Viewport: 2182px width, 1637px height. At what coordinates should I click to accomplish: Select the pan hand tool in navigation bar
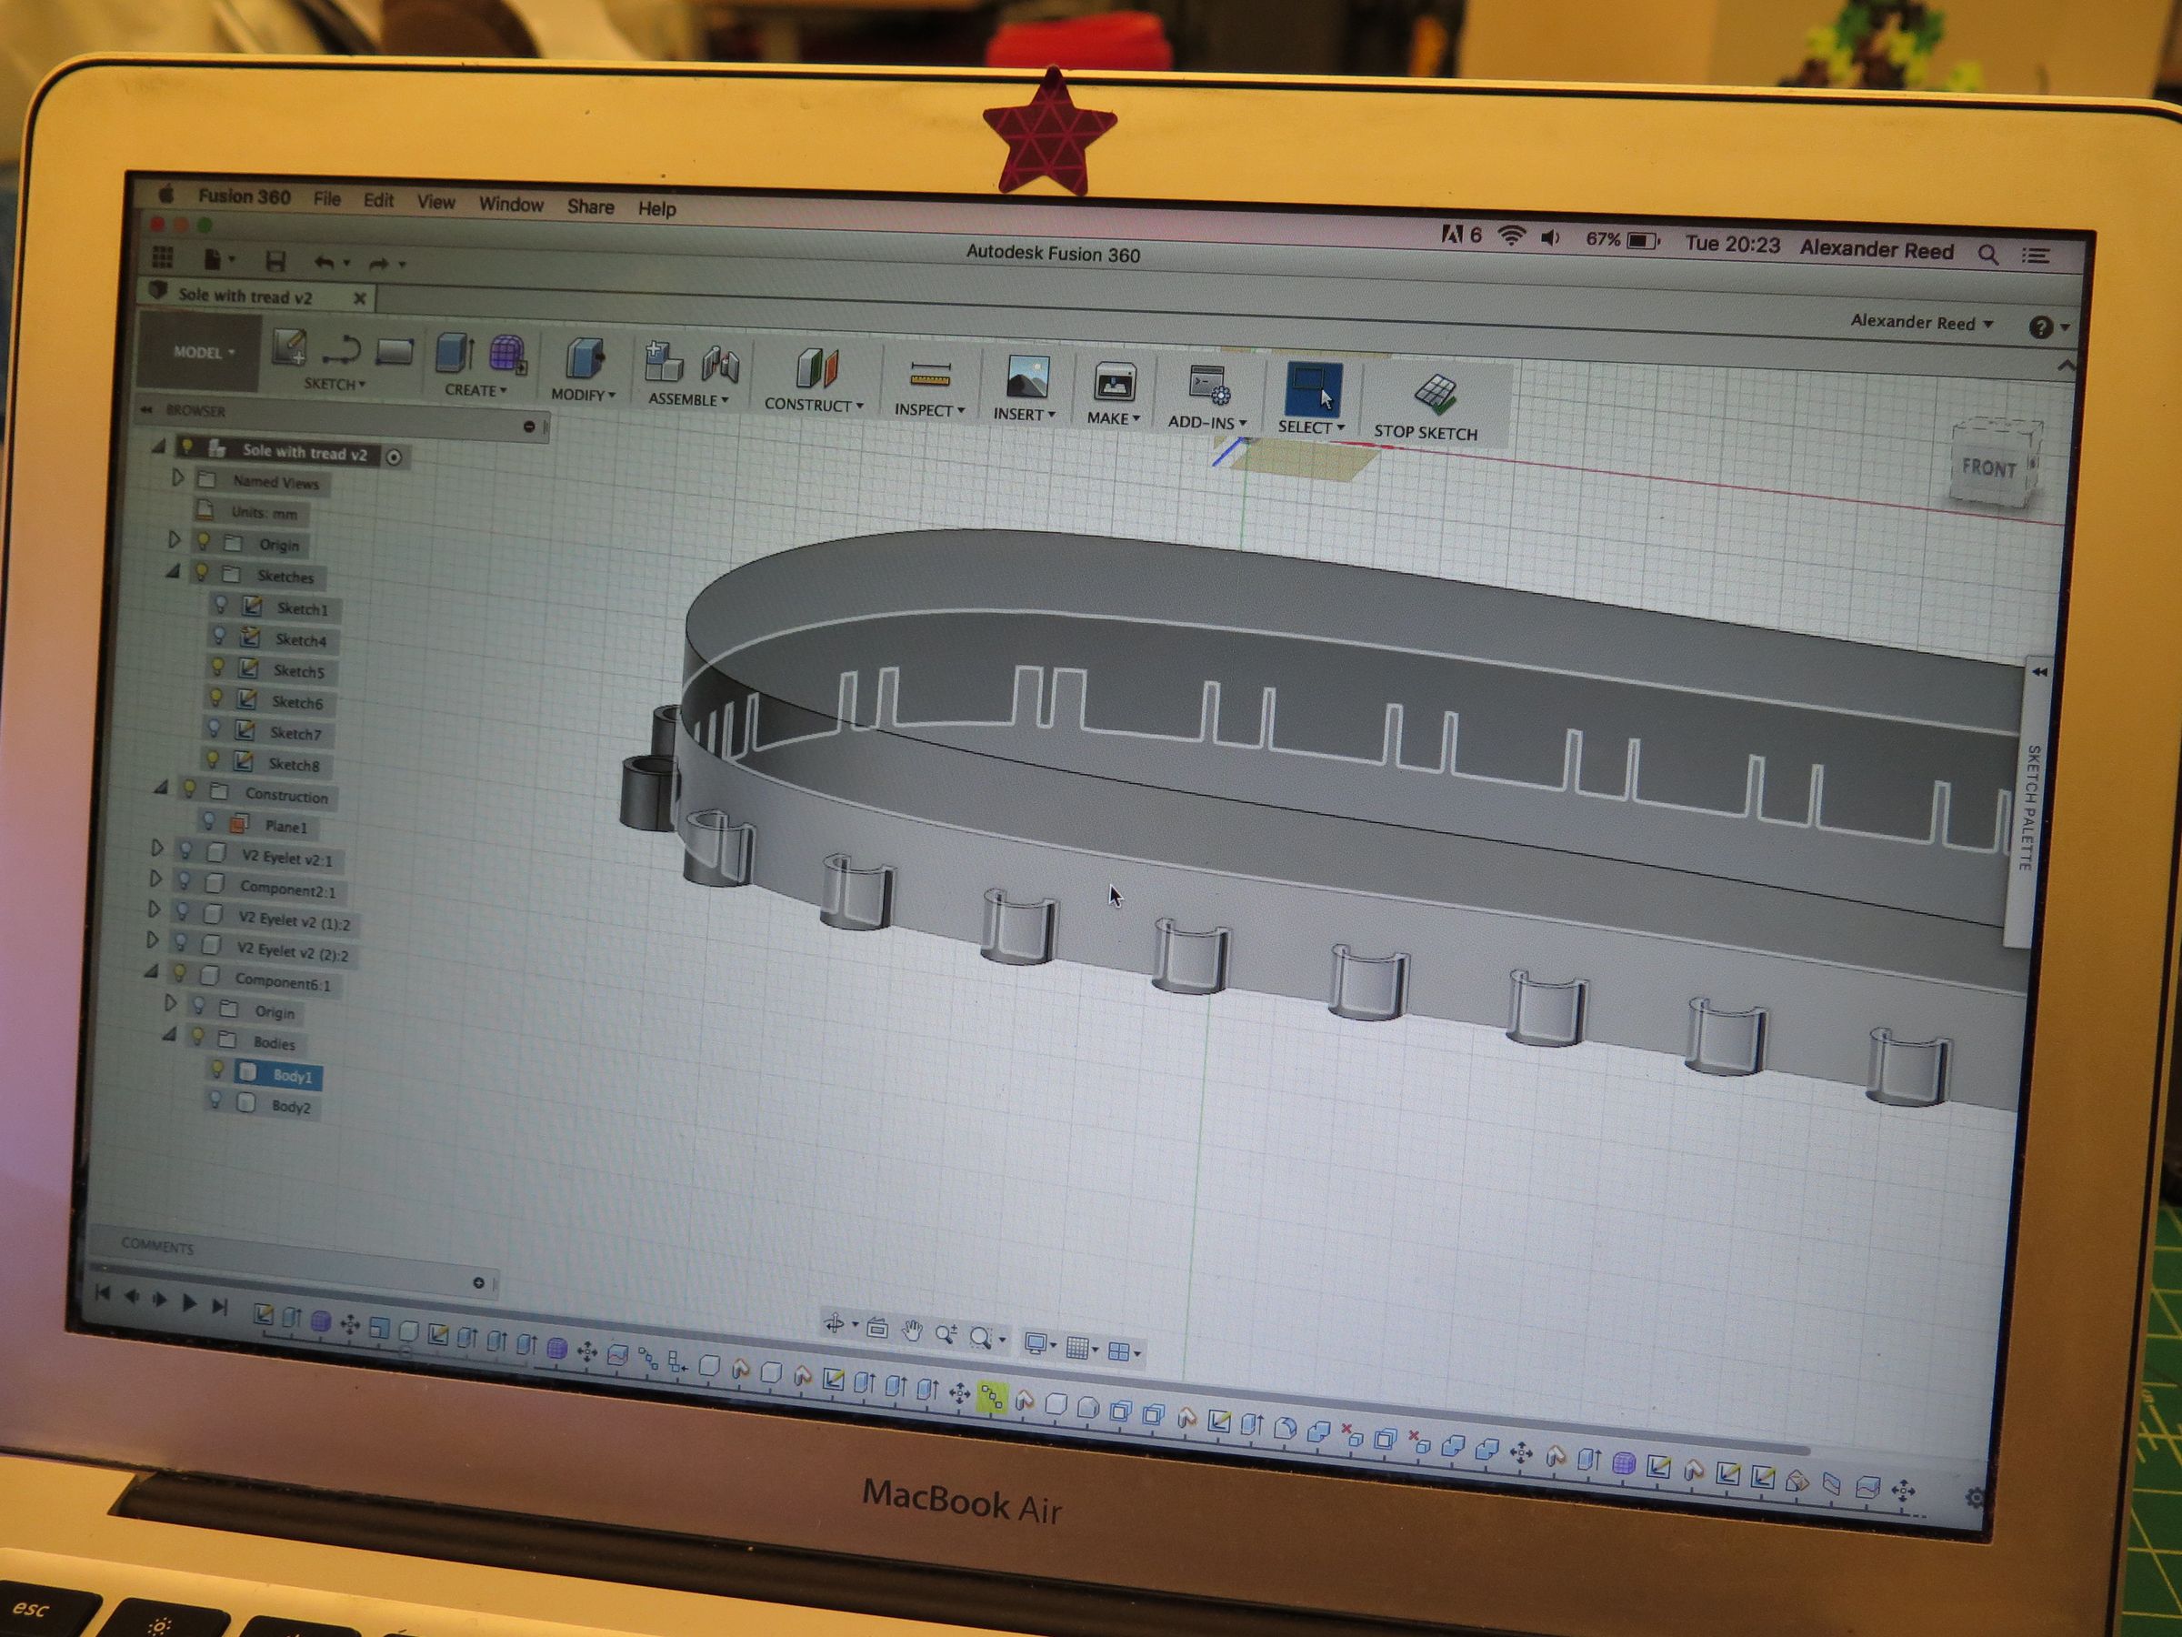912,1332
